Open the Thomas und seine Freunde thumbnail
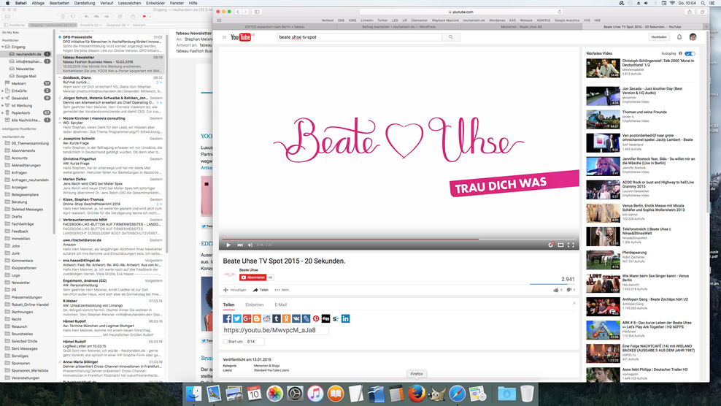The height and width of the screenshot is (406, 721). pos(603,119)
